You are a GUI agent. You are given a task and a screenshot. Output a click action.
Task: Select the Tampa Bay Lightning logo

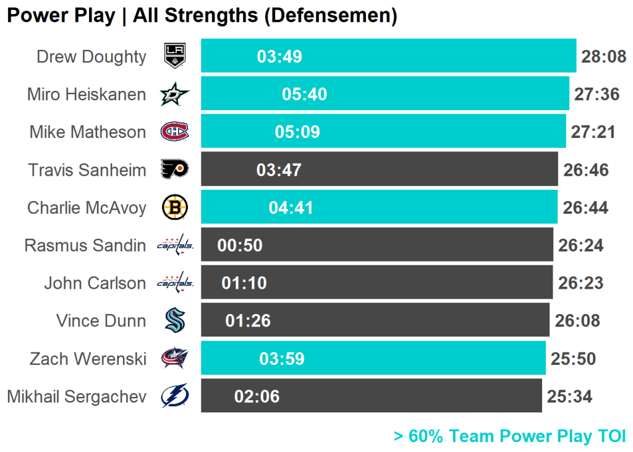174,396
